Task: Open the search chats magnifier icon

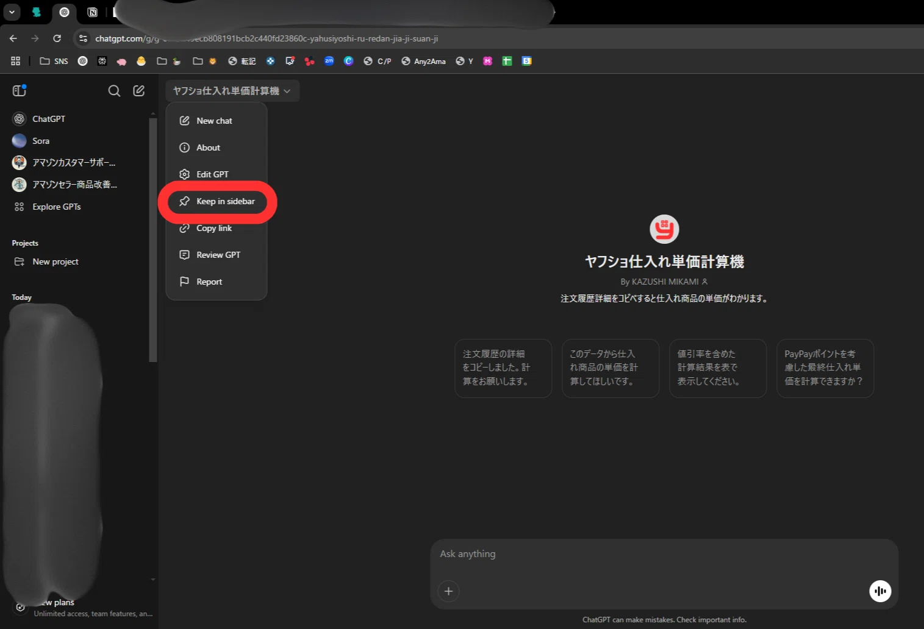Action: pyautogui.click(x=114, y=91)
